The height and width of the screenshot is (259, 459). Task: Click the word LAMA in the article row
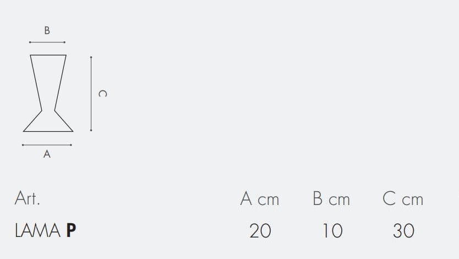37,230
